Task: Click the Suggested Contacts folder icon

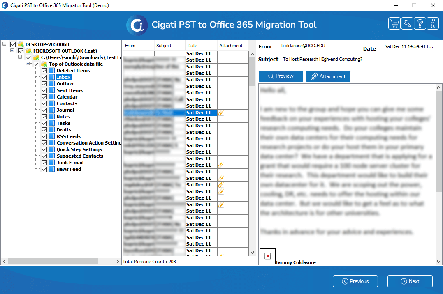Action: [52, 156]
